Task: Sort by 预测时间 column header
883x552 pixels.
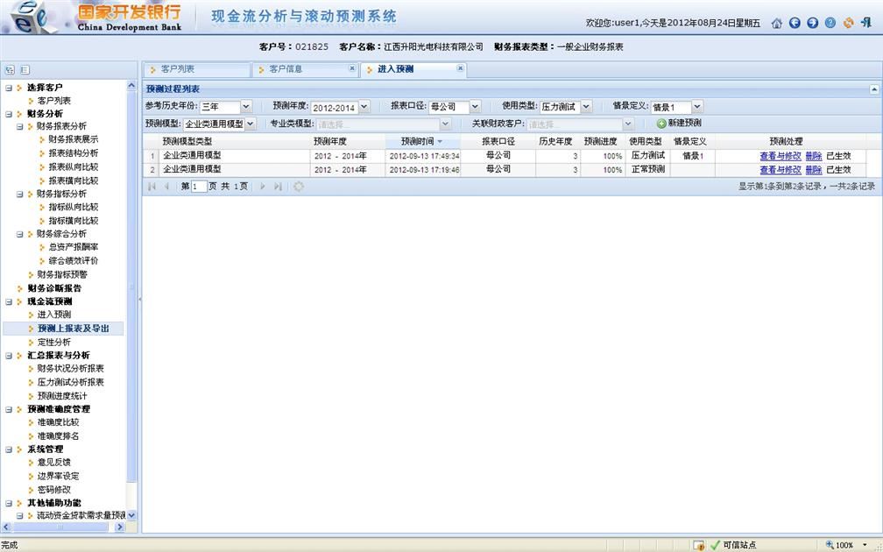Action: [x=422, y=141]
